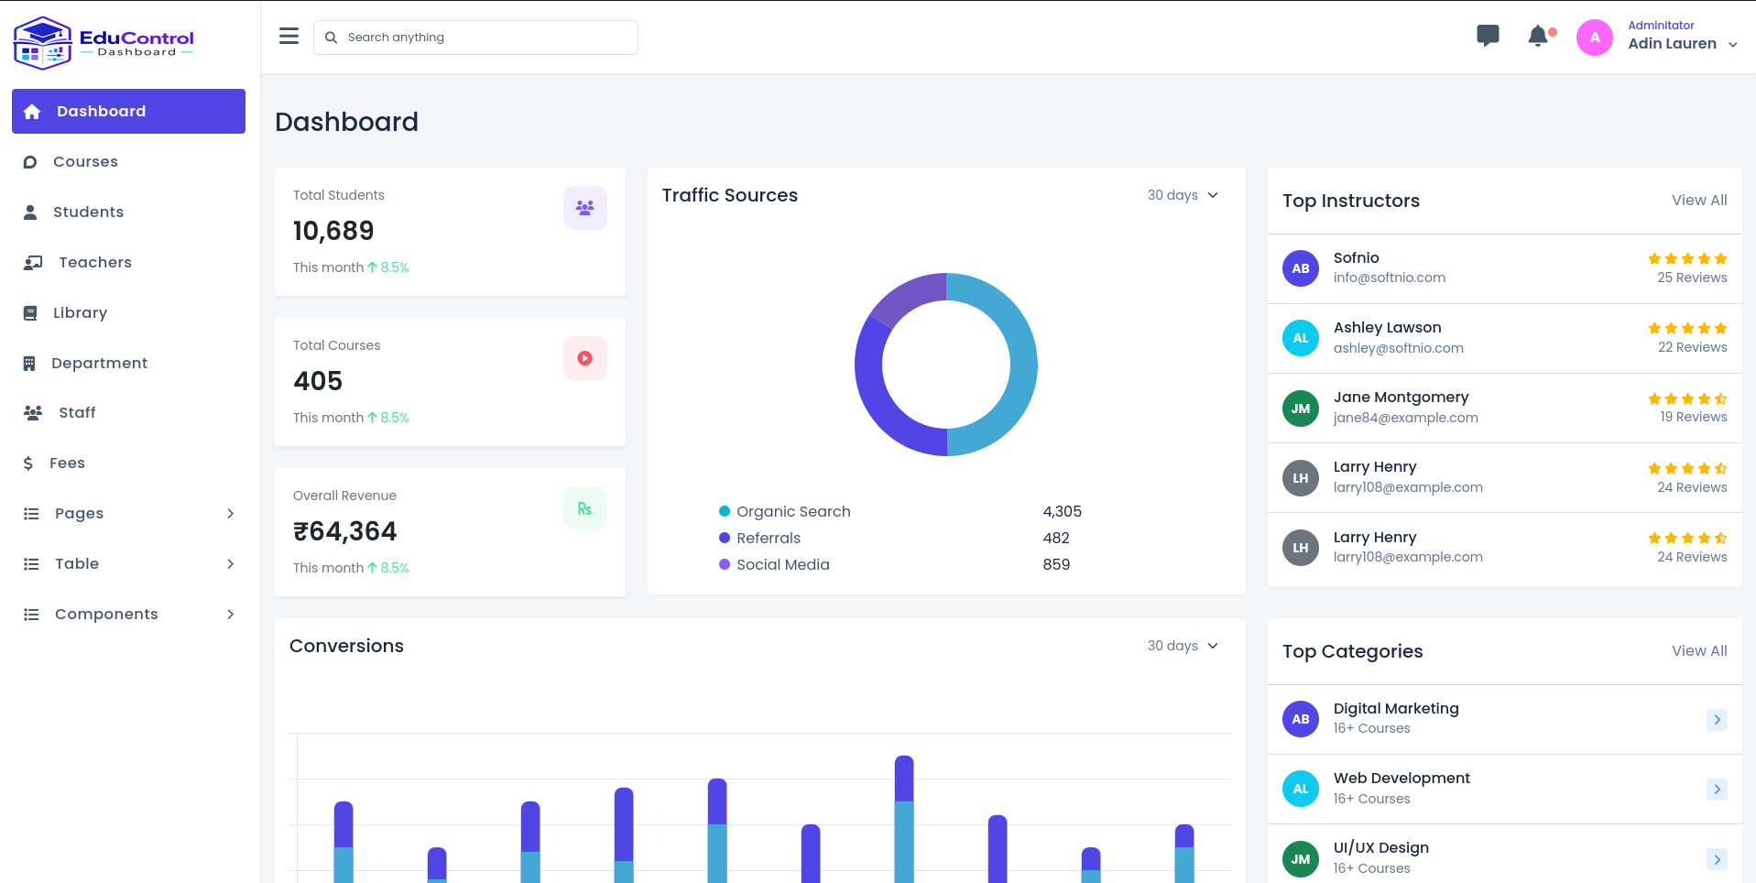Open Traffic Sources 30 days dropdown
Image resolution: width=1756 pixels, height=883 pixels.
pos(1183,195)
